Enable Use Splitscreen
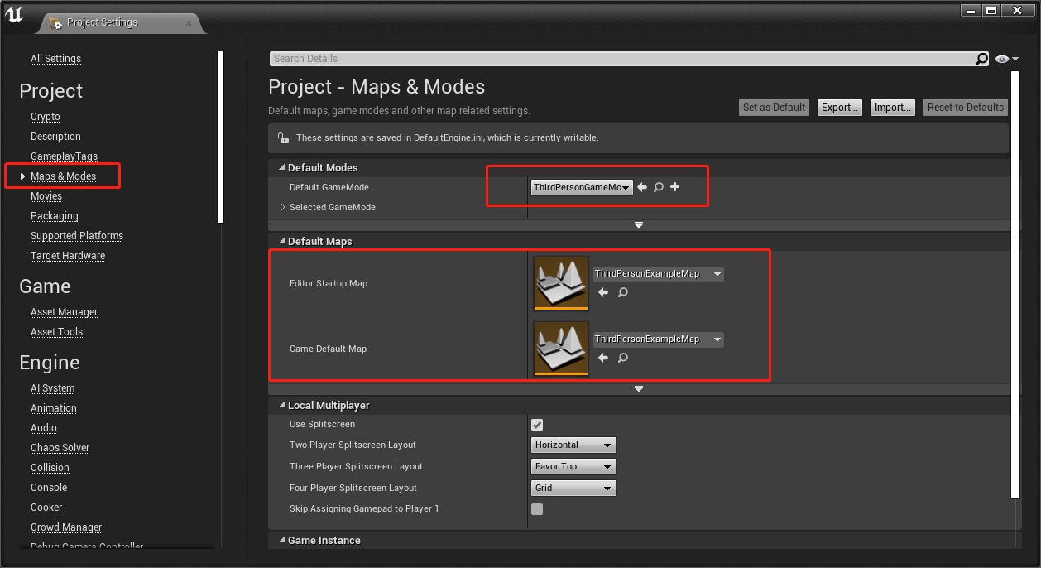 click(x=537, y=424)
